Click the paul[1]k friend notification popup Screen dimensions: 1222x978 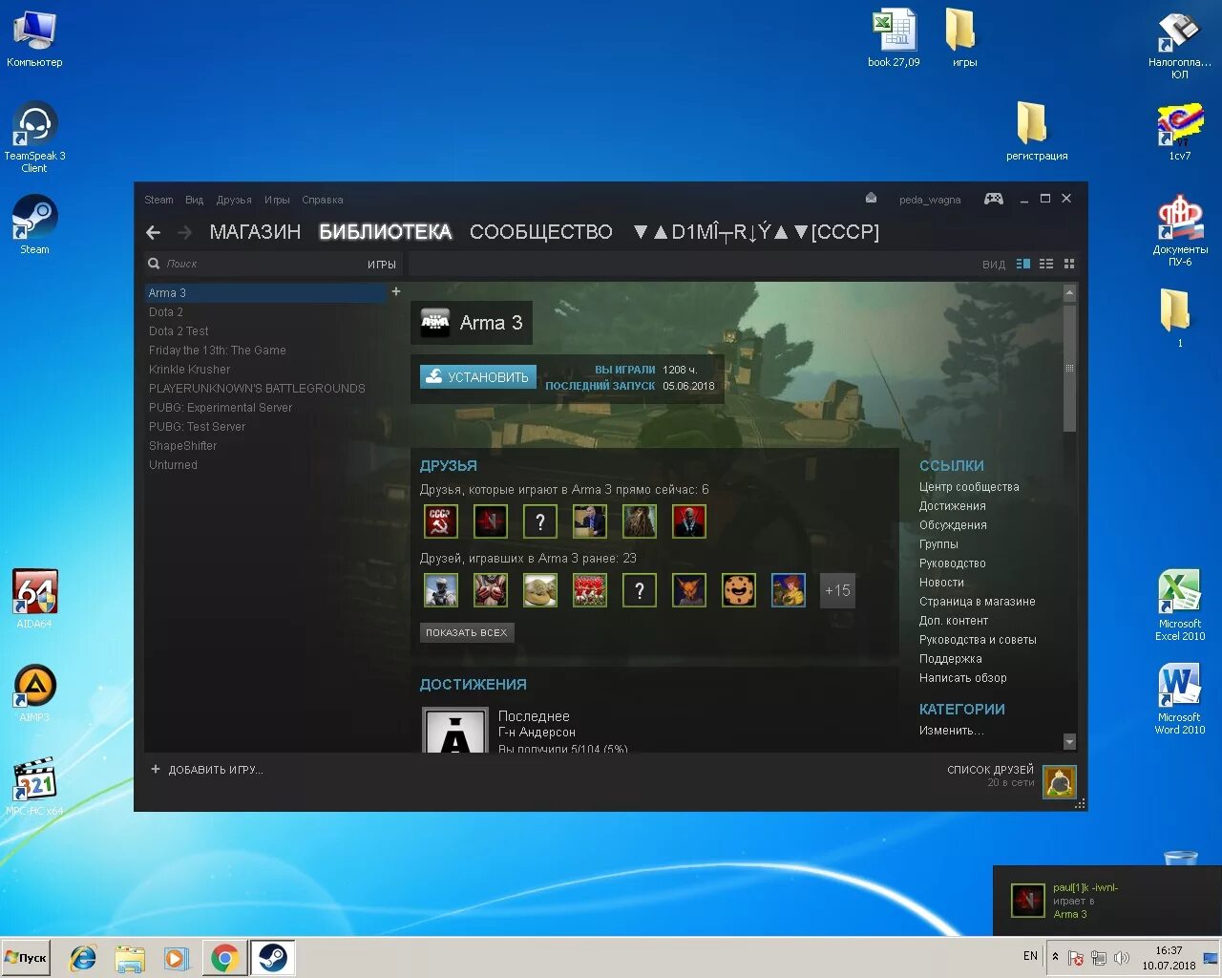tap(1106, 901)
